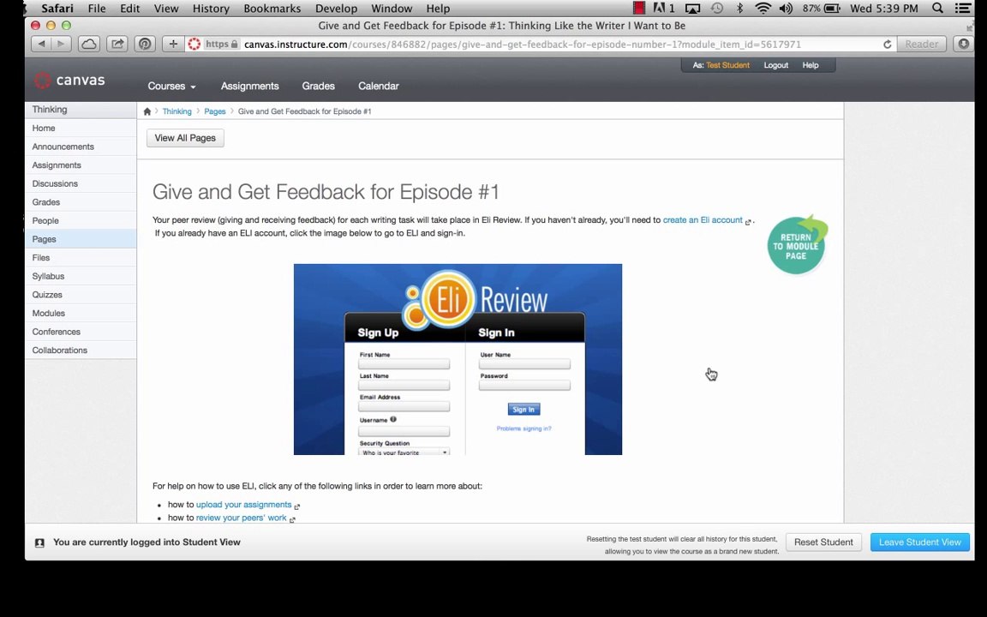The image size is (987, 617).
Task: Click the volume icon in the menu bar
Action: pos(786,9)
